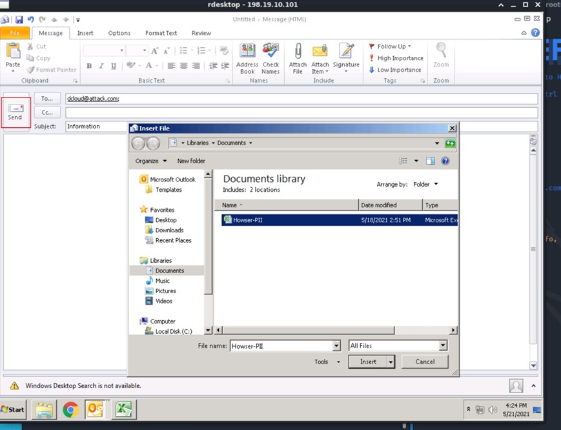Image resolution: width=561 pixels, height=430 pixels.
Task: Click the bullet list icon
Action: (183, 50)
